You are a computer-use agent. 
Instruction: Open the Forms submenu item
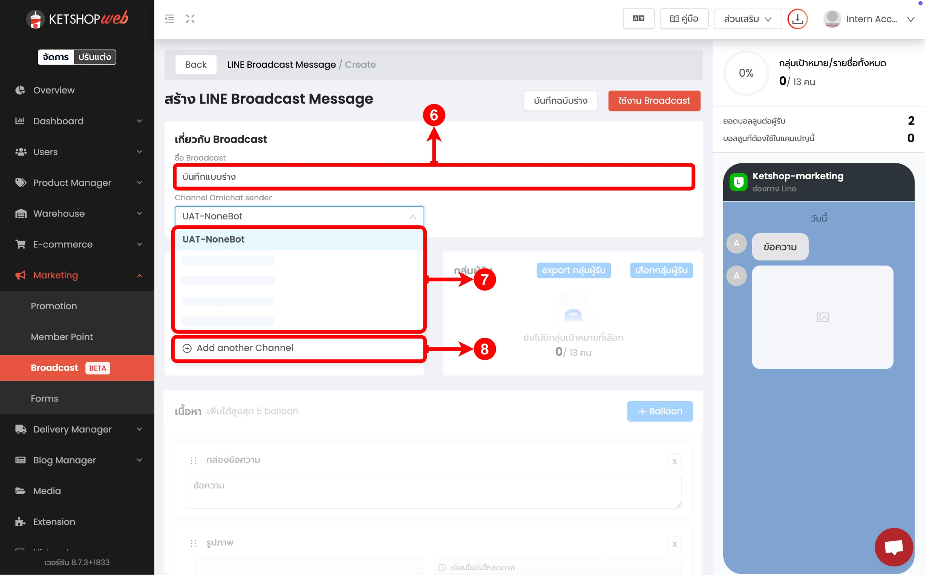44,399
